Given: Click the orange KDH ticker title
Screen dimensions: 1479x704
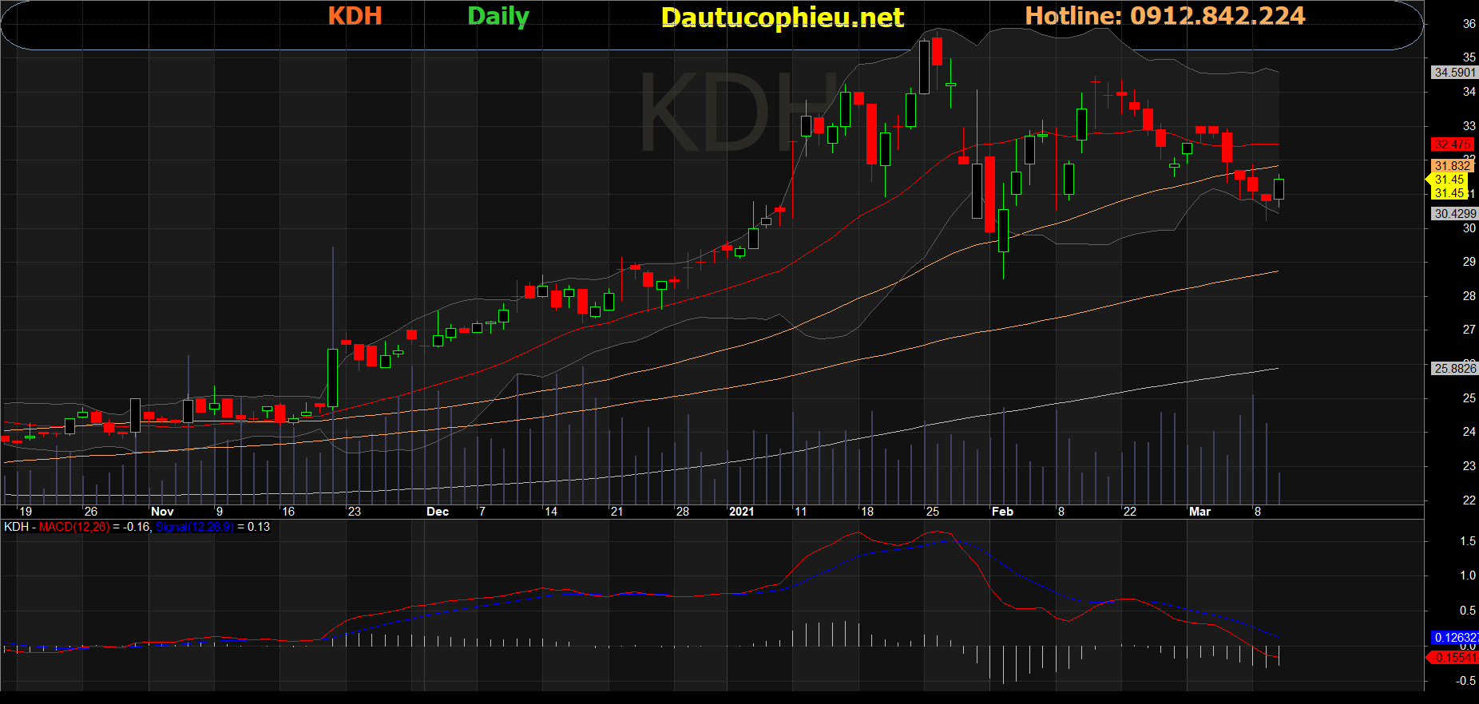Looking at the screenshot, I should (355, 16).
